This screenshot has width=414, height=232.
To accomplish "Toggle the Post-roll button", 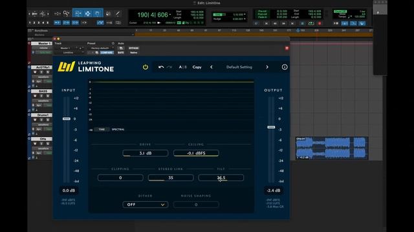I will [262, 14].
